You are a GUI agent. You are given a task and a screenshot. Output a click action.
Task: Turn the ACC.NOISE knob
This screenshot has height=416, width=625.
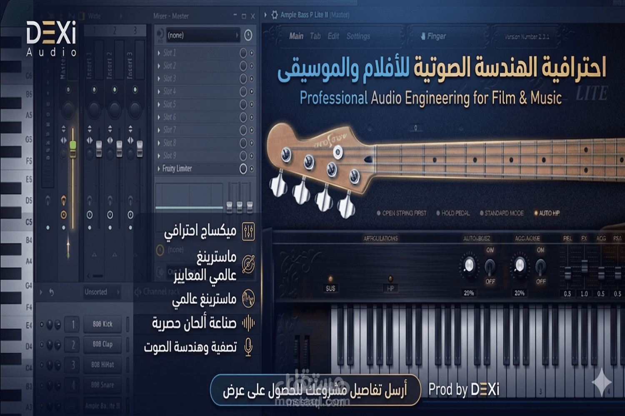click(x=520, y=265)
